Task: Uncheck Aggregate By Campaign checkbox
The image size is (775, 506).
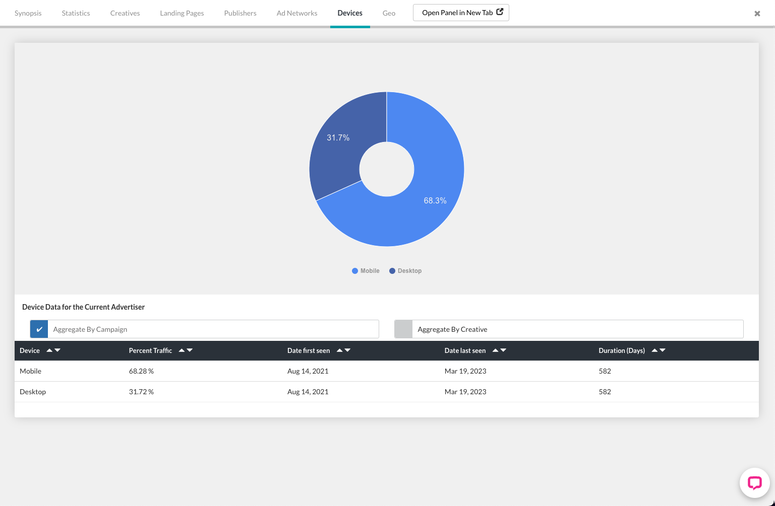Action: (39, 329)
